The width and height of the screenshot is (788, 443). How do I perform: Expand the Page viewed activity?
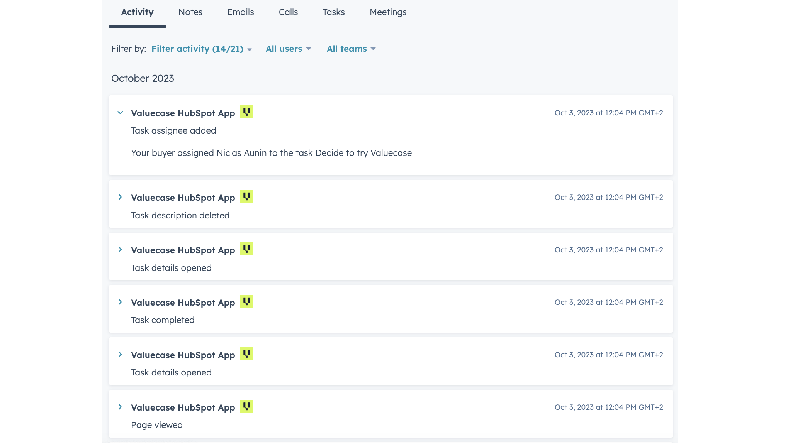(120, 407)
